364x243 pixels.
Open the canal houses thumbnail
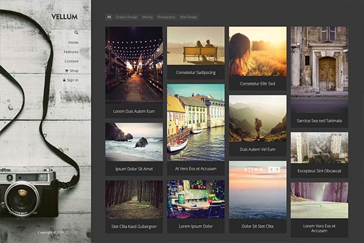pyautogui.click(x=196, y=122)
